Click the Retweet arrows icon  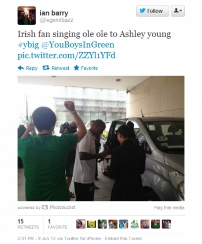tap(46, 68)
